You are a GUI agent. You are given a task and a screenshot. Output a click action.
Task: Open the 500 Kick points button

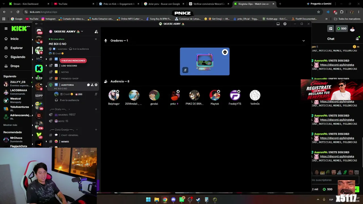(x=341, y=28)
